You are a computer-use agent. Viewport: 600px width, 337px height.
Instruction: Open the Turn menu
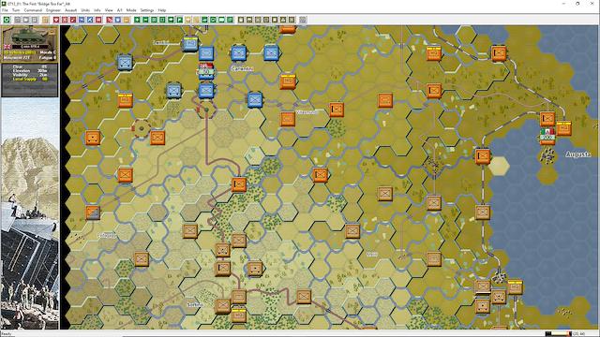(x=16, y=10)
